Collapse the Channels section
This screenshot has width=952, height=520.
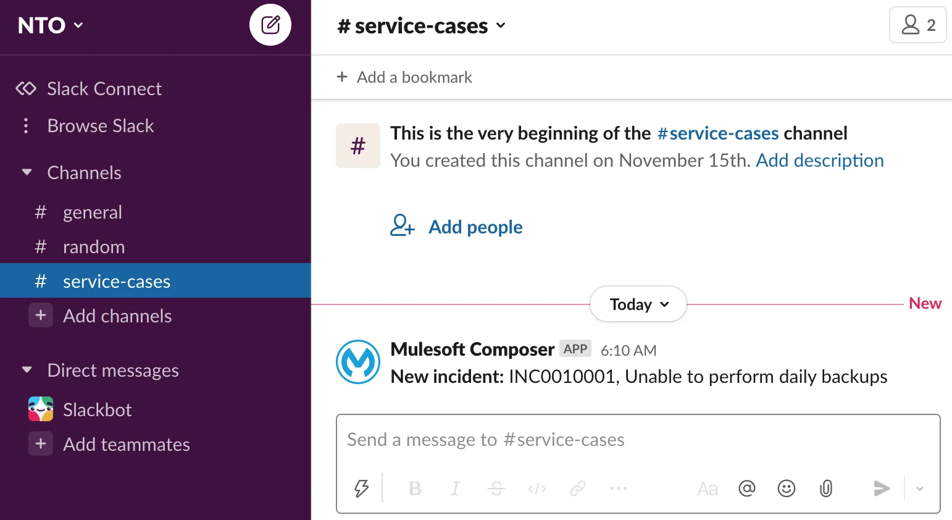(27, 172)
